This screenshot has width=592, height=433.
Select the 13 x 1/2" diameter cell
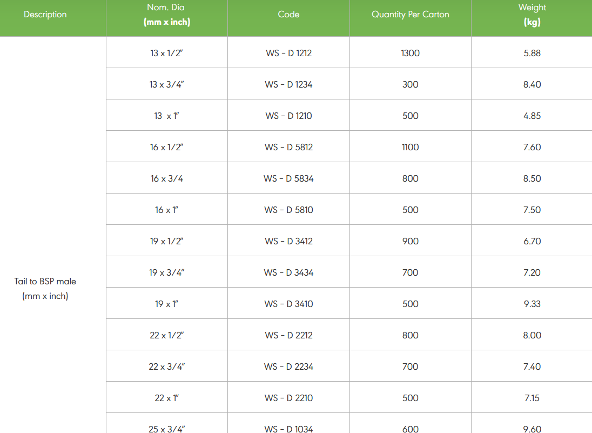(167, 53)
